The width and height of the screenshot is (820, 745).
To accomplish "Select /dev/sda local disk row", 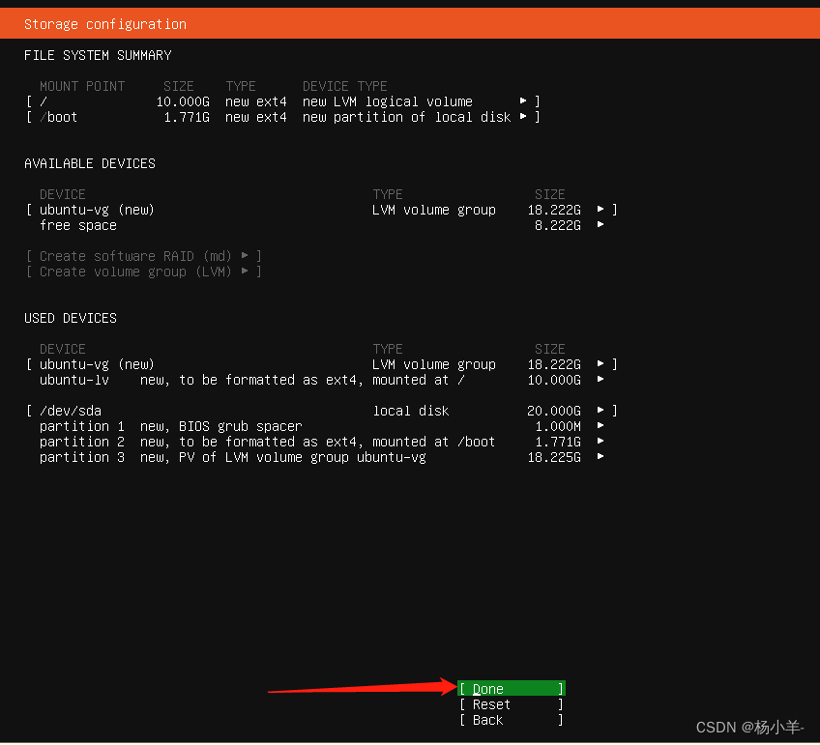I will click(322, 411).
